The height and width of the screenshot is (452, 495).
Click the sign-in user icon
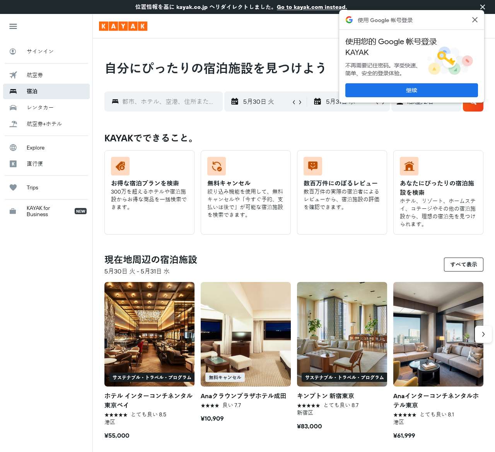13,51
